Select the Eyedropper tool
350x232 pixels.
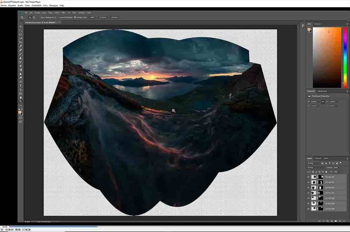21,46
